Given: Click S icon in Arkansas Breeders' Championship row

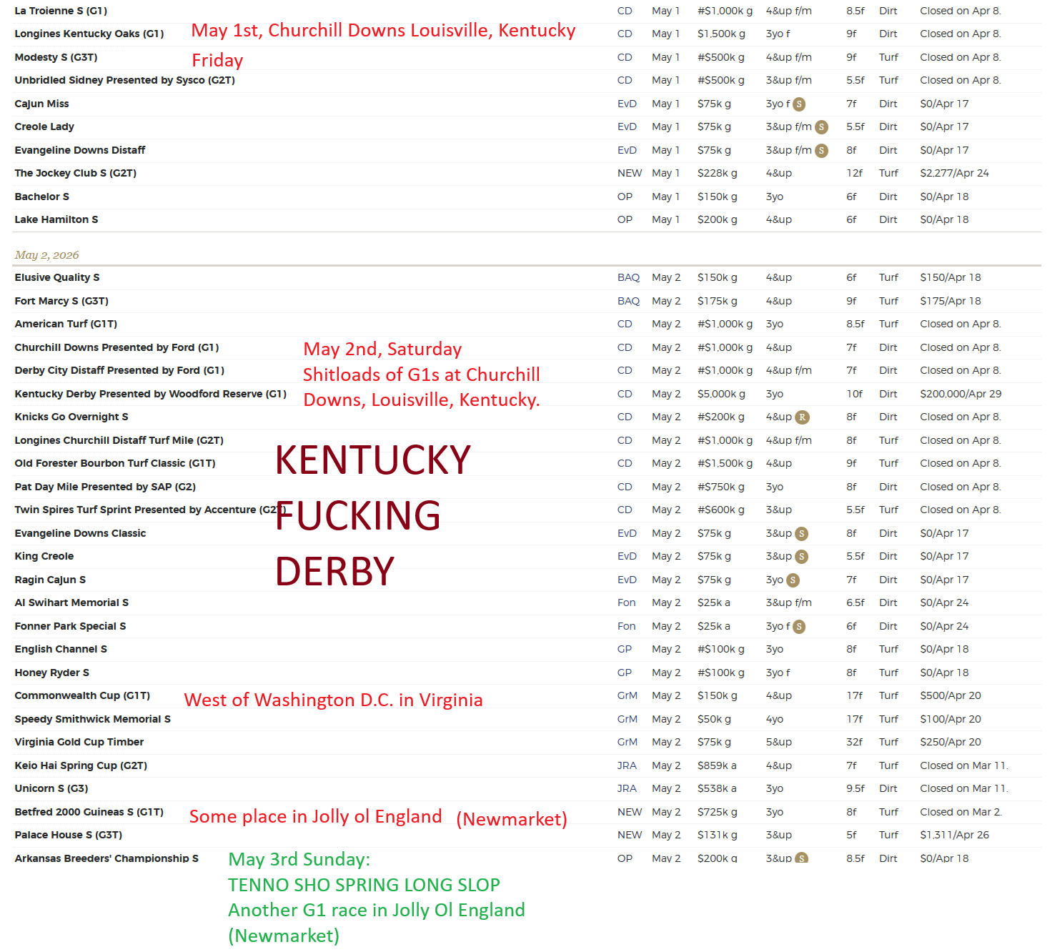Looking at the screenshot, I should click(802, 858).
